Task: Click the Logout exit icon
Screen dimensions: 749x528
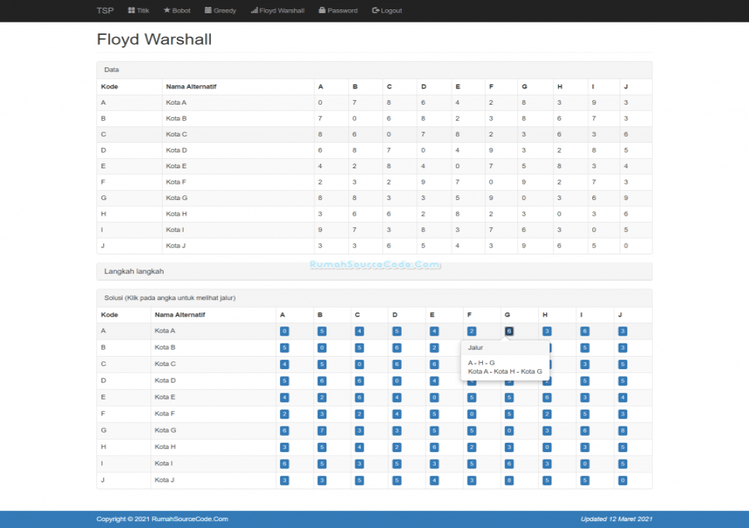Action: click(x=374, y=10)
